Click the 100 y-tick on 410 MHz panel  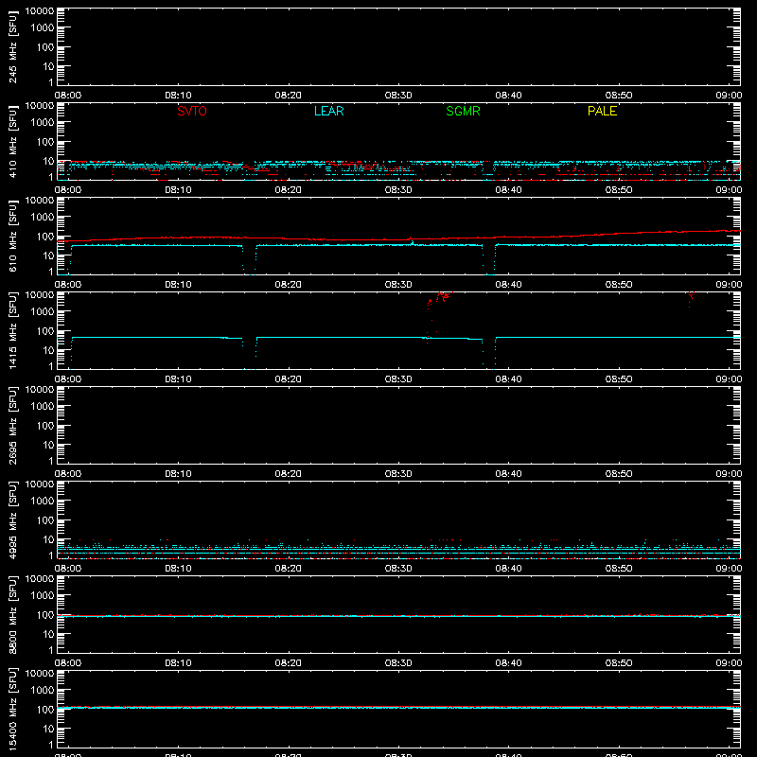(x=44, y=142)
